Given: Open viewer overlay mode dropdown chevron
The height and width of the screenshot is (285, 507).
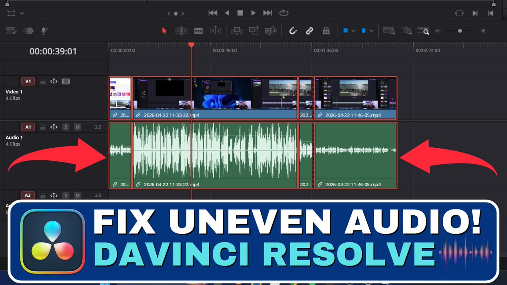Looking at the screenshot, I should pos(22,14).
